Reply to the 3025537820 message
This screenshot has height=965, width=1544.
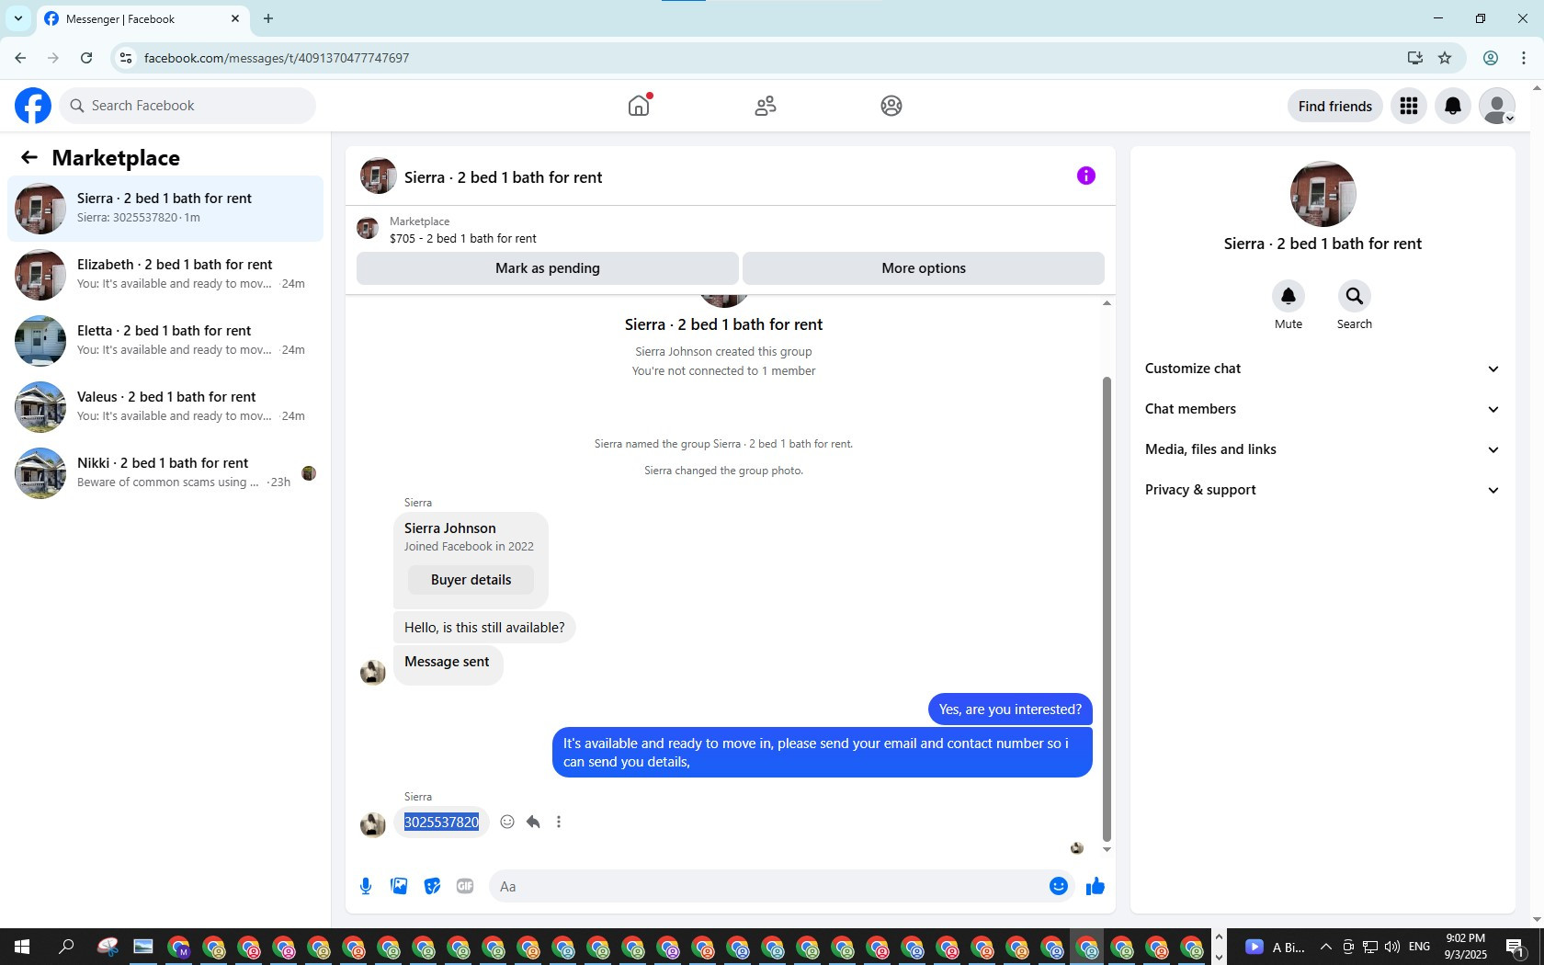tap(533, 822)
